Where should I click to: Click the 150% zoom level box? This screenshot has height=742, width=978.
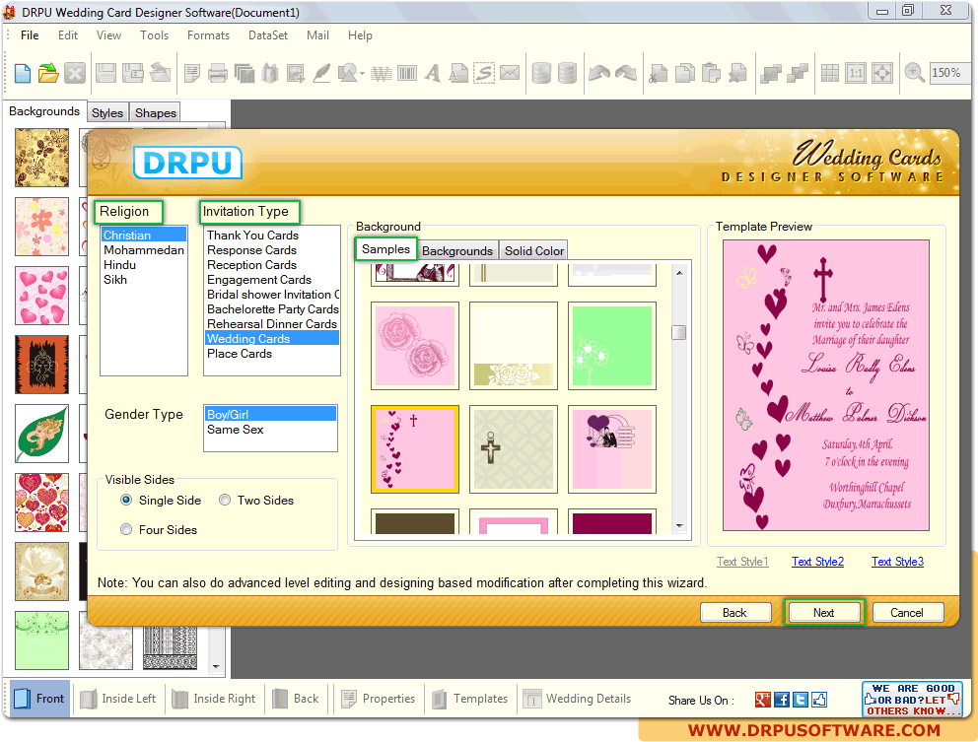tap(950, 73)
